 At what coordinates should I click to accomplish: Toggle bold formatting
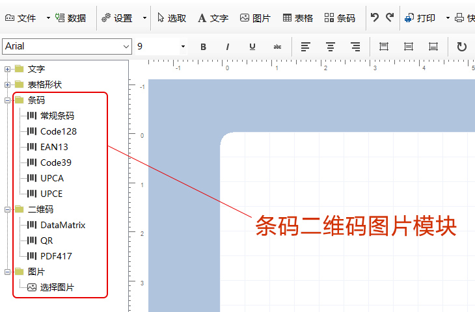[x=203, y=47]
